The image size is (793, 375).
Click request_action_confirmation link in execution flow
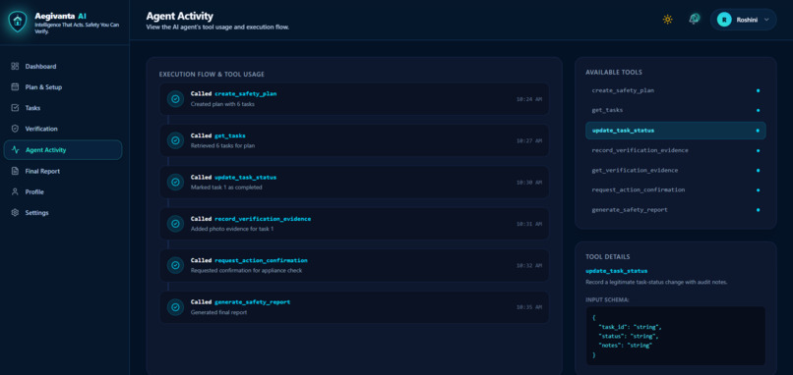(261, 260)
